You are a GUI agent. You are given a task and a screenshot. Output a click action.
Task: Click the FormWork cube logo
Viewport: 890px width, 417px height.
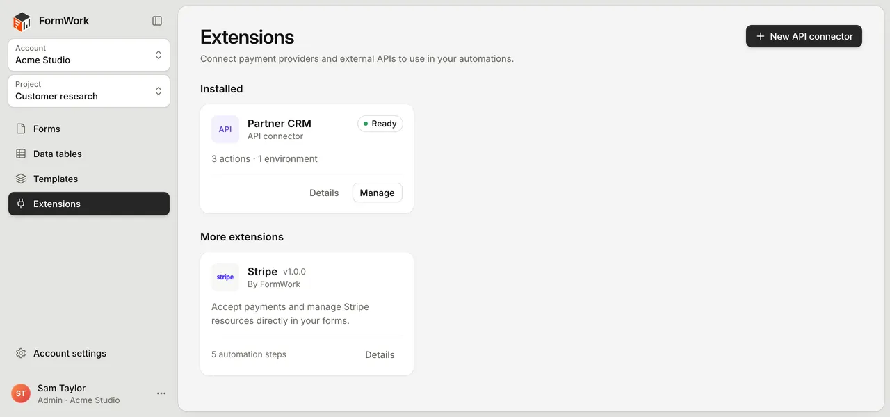pyautogui.click(x=22, y=22)
